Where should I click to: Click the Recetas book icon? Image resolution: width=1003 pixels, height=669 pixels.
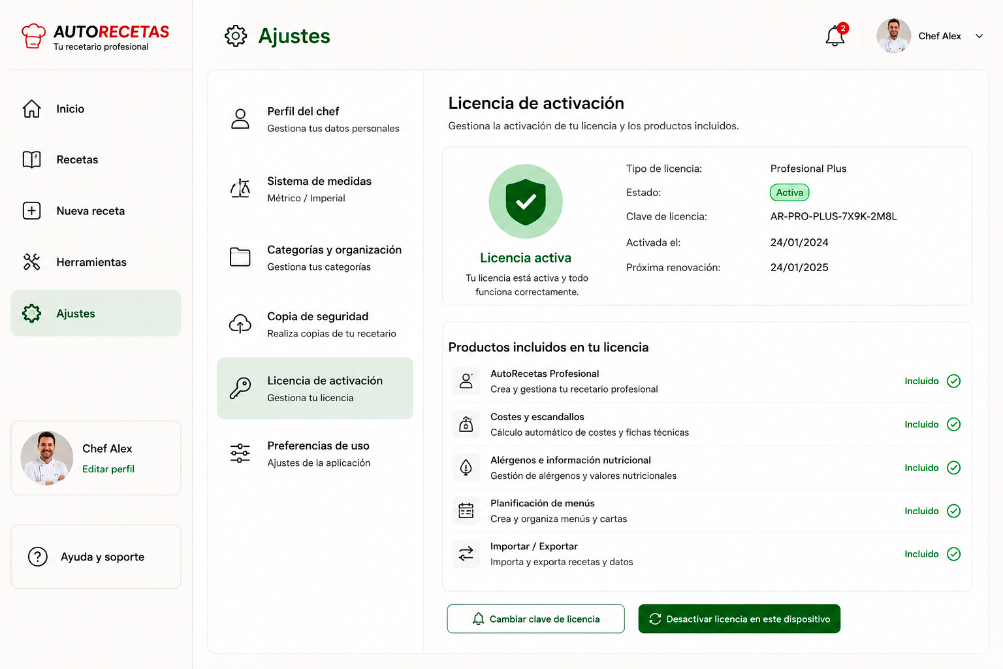pyautogui.click(x=31, y=159)
